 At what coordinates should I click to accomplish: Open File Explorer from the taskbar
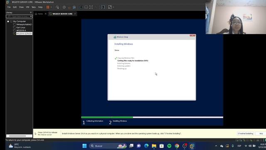click(154, 146)
